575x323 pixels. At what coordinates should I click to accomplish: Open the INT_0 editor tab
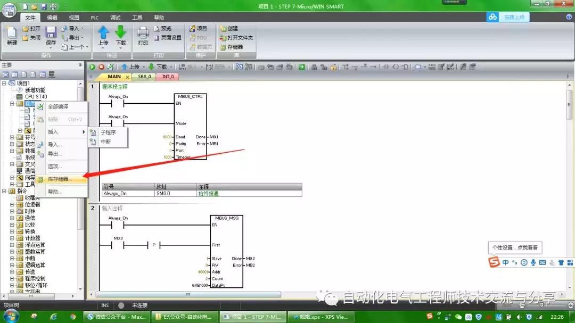pyautogui.click(x=168, y=77)
